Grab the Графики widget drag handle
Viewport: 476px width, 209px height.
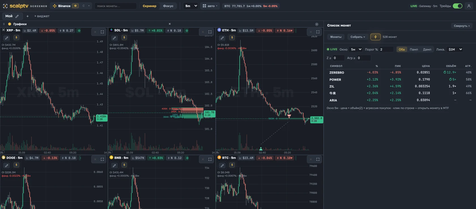tap(4, 24)
